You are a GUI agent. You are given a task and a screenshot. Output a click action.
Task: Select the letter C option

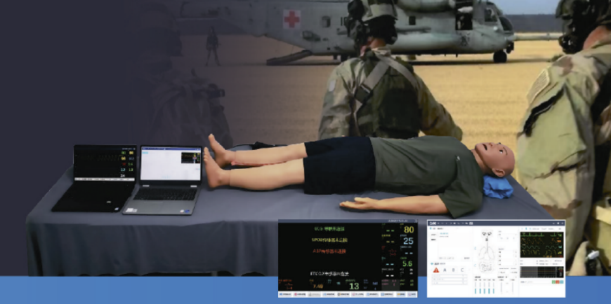[x=462, y=269]
